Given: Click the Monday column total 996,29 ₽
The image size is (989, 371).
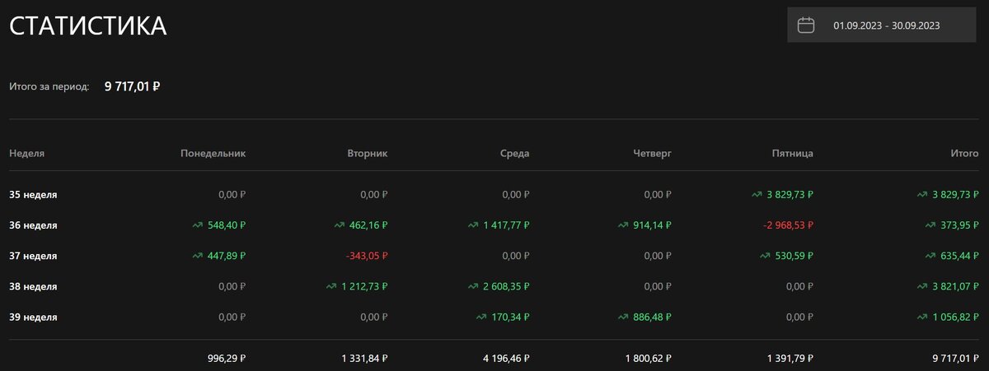Looking at the screenshot, I should [x=227, y=359].
